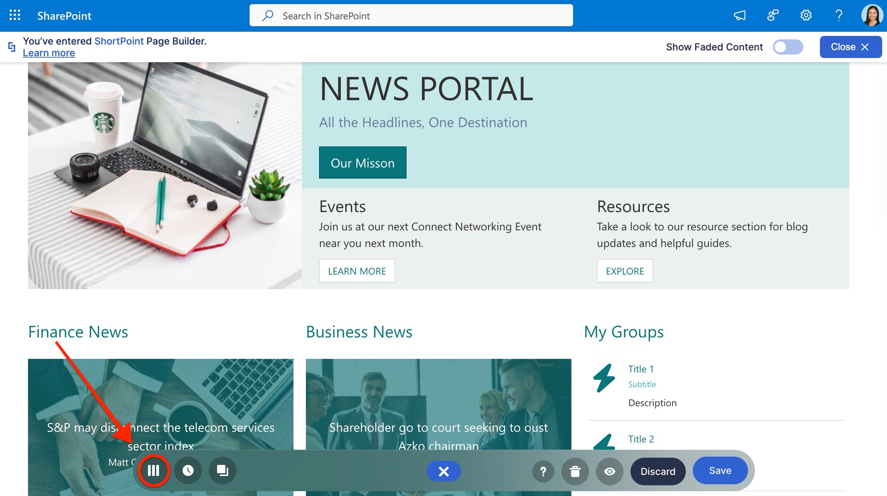Open SharePoint settings gear
The image size is (887, 496).
point(806,16)
